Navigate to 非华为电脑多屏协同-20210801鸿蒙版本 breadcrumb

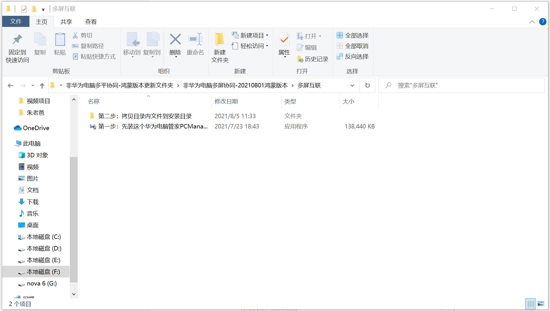coord(236,85)
